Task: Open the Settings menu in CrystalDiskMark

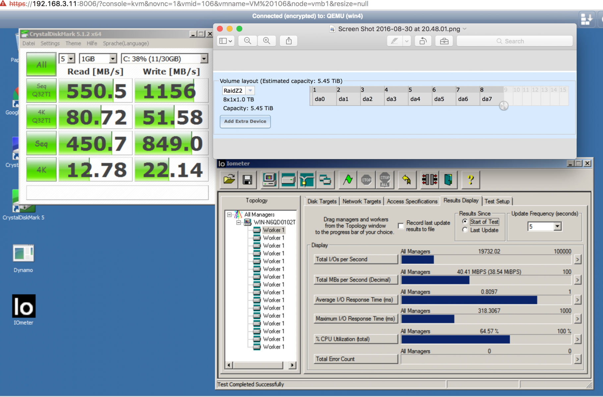Action: (x=50, y=43)
